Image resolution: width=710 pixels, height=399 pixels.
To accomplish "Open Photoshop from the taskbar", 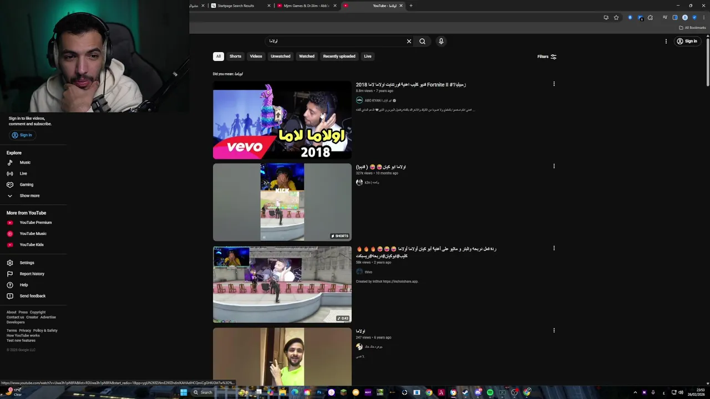I will pyautogui.click(x=319, y=392).
